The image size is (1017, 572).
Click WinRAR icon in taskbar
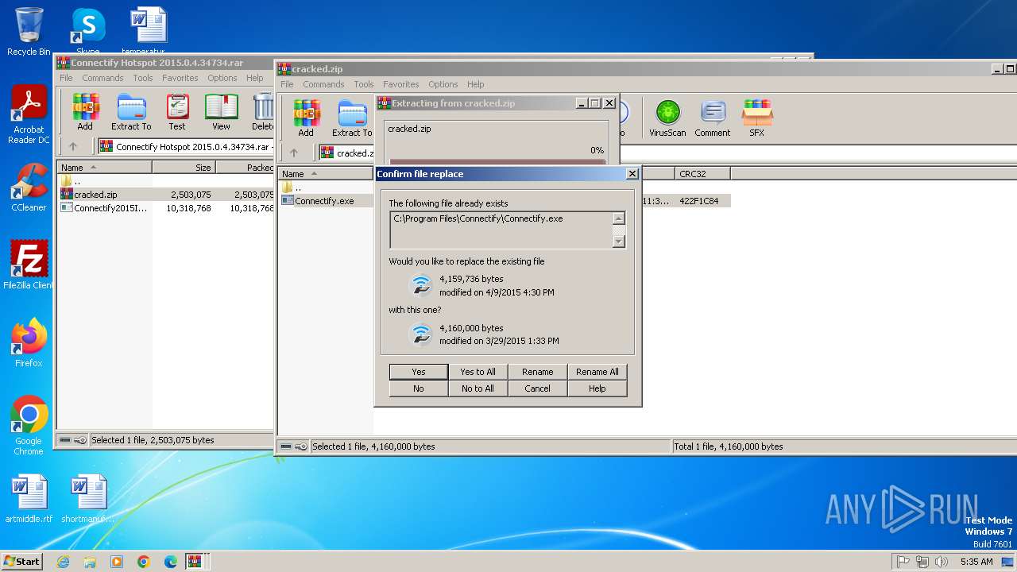pyautogui.click(x=195, y=562)
